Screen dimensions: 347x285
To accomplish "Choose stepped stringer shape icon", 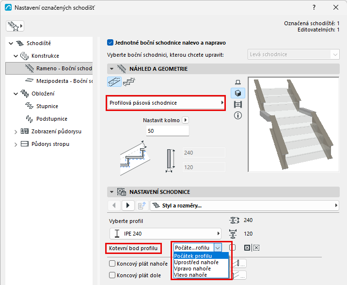I will coord(129,81).
